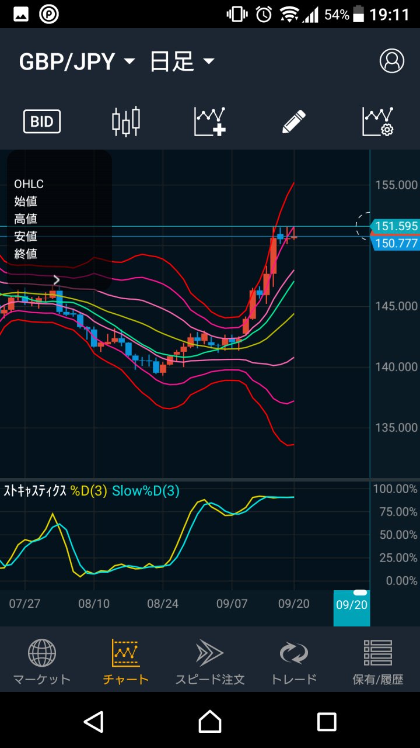Image resolution: width=420 pixels, height=748 pixels.
Task: Change chart type via candlestick icon
Action: pos(126,122)
